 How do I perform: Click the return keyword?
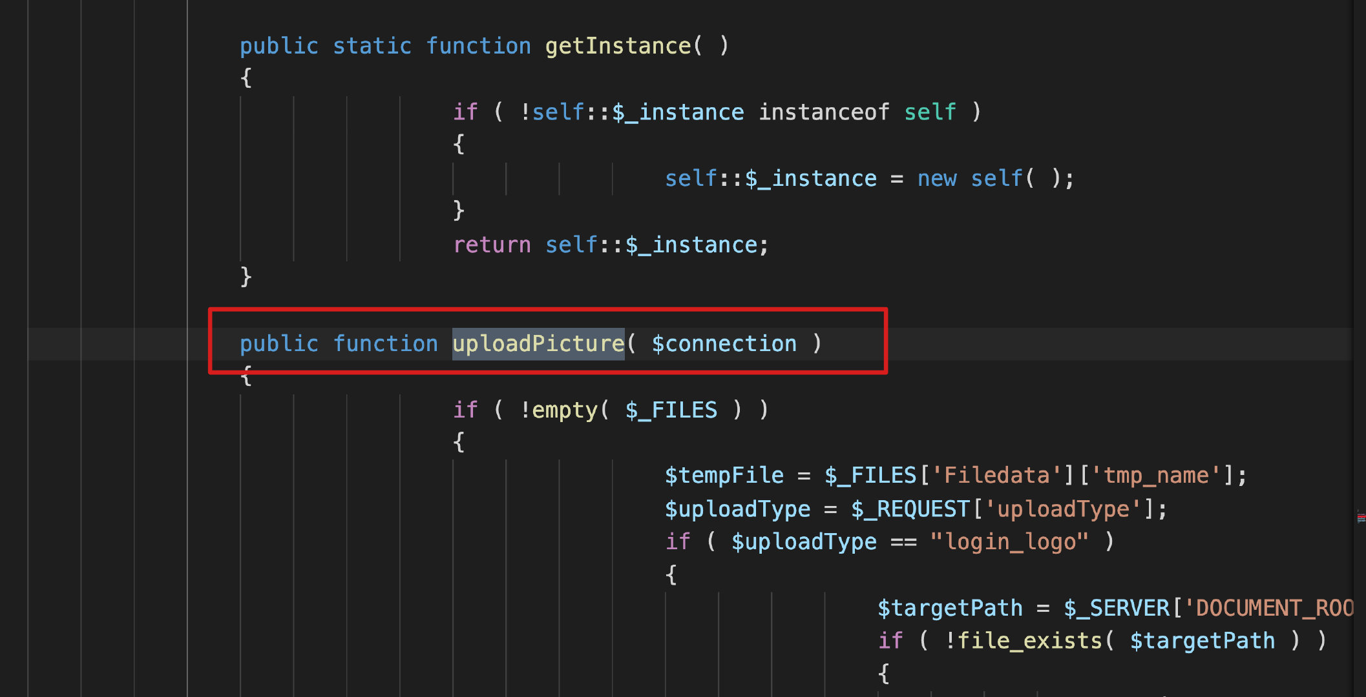tap(492, 245)
